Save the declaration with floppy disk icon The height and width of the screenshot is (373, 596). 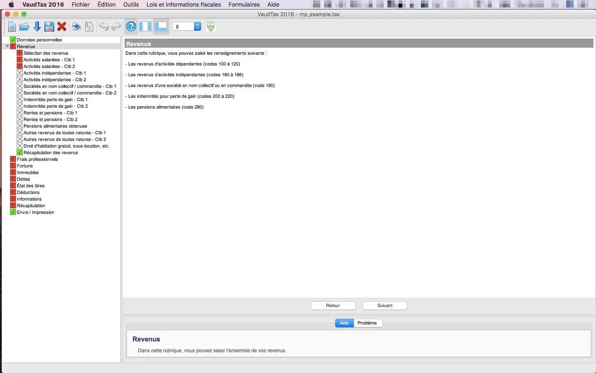49,27
